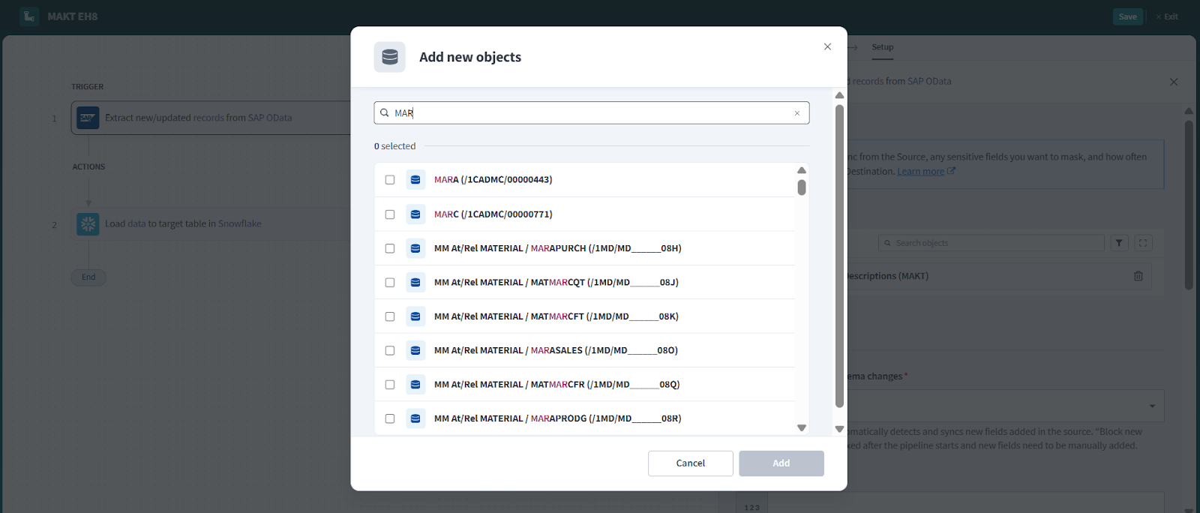The height and width of the screenshot is (513, 1200).
Task: Click the object list scrollbar thumb
Action: click(x=802, y=187)
